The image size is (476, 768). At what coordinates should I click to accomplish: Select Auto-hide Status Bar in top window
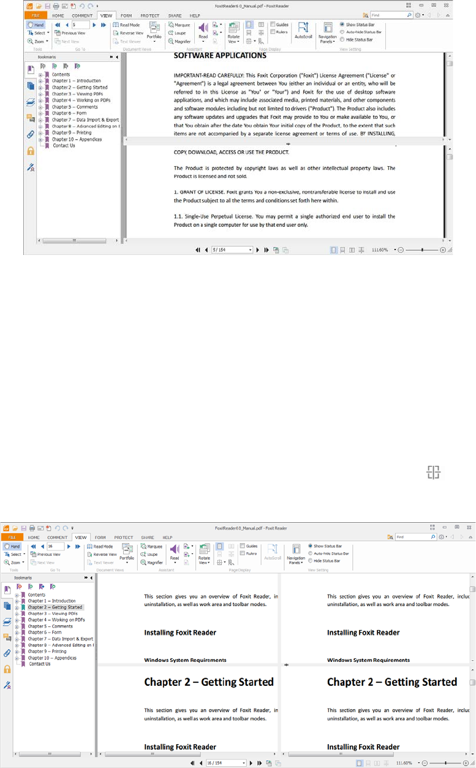tap(360, 32)
